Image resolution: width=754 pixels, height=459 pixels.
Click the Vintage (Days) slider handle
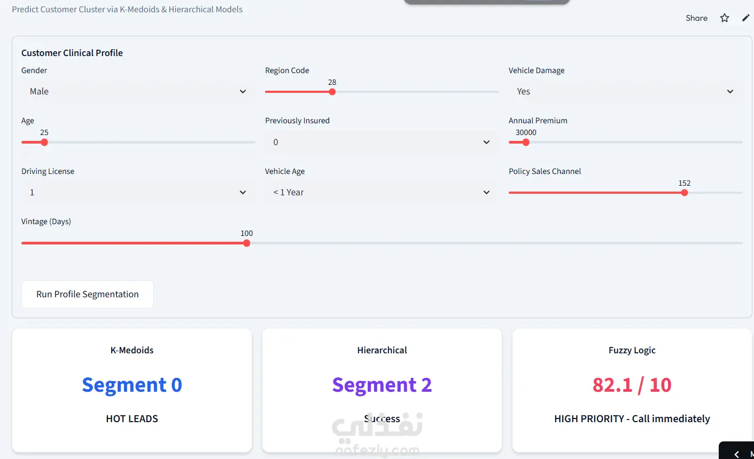(246, 243)
